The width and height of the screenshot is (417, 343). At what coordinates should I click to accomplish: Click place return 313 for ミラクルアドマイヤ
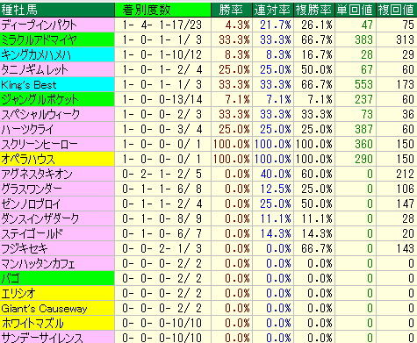click(406, 39)
